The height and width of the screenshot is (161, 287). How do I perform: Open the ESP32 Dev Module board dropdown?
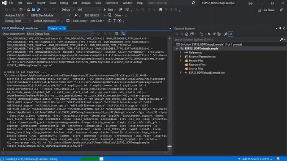click(x=50, y=15)
